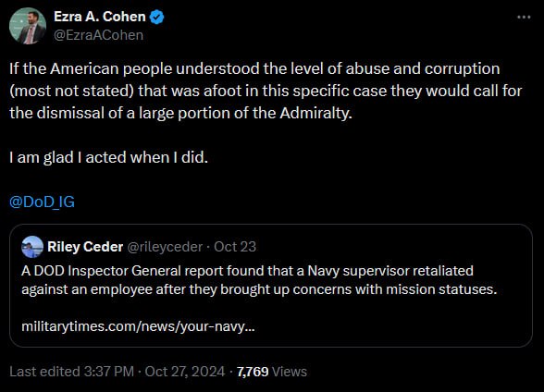Click the blue verified badge icon
Screen dimensions: 544x392
pyautogui.click(x=157, y=17)
